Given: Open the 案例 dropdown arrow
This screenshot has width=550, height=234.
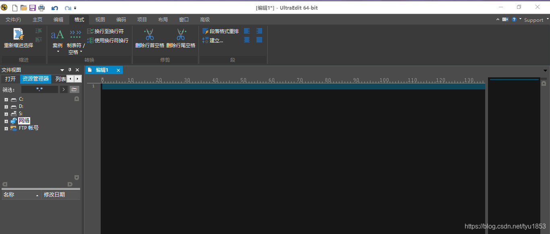Looking at the screenshot, I should 58,52.
